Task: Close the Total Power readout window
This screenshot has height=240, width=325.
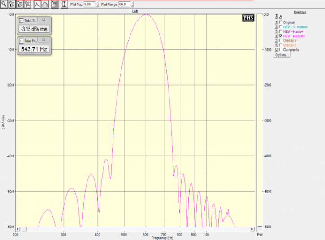Action: (43, 20)
